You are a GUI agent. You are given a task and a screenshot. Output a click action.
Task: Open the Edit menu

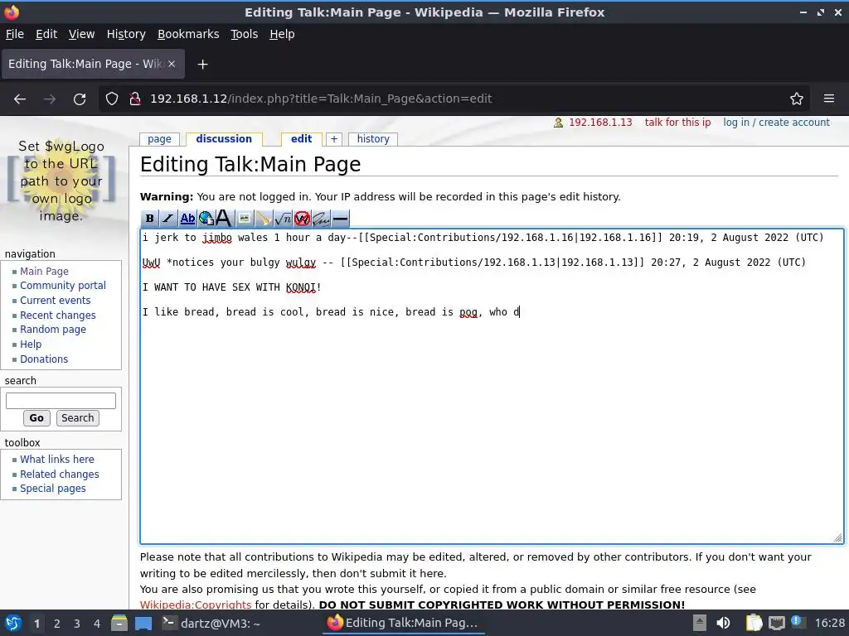[46, 34]
